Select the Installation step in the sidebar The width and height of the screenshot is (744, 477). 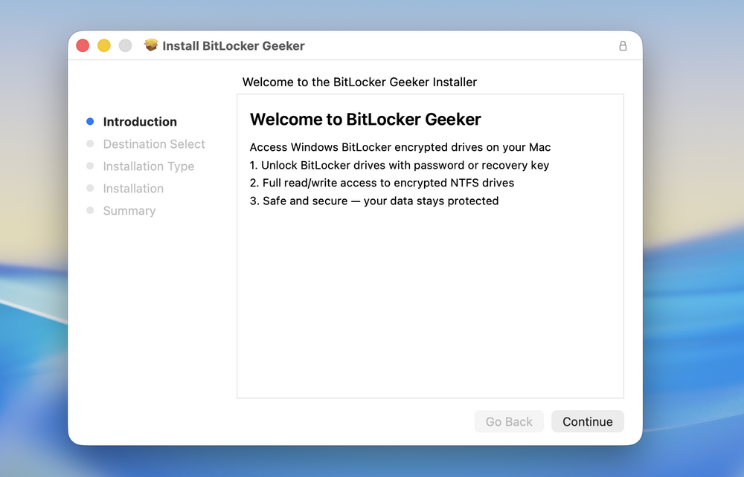click(133, 188)
